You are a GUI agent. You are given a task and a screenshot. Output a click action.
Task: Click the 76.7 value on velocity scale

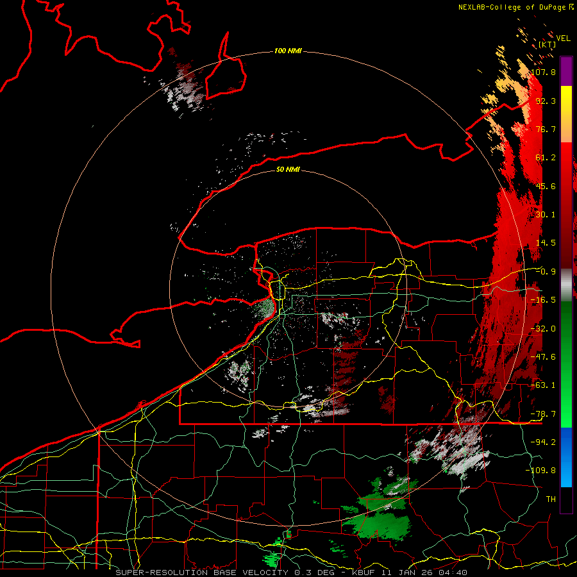coord(546,129)
